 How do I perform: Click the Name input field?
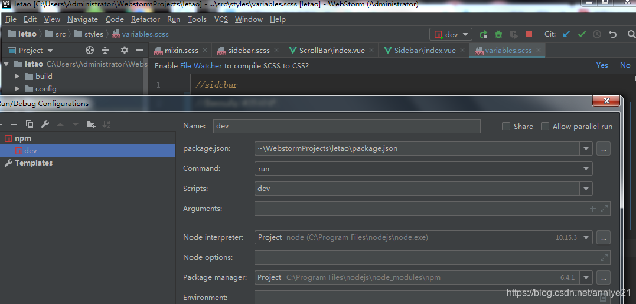point(347,126)
